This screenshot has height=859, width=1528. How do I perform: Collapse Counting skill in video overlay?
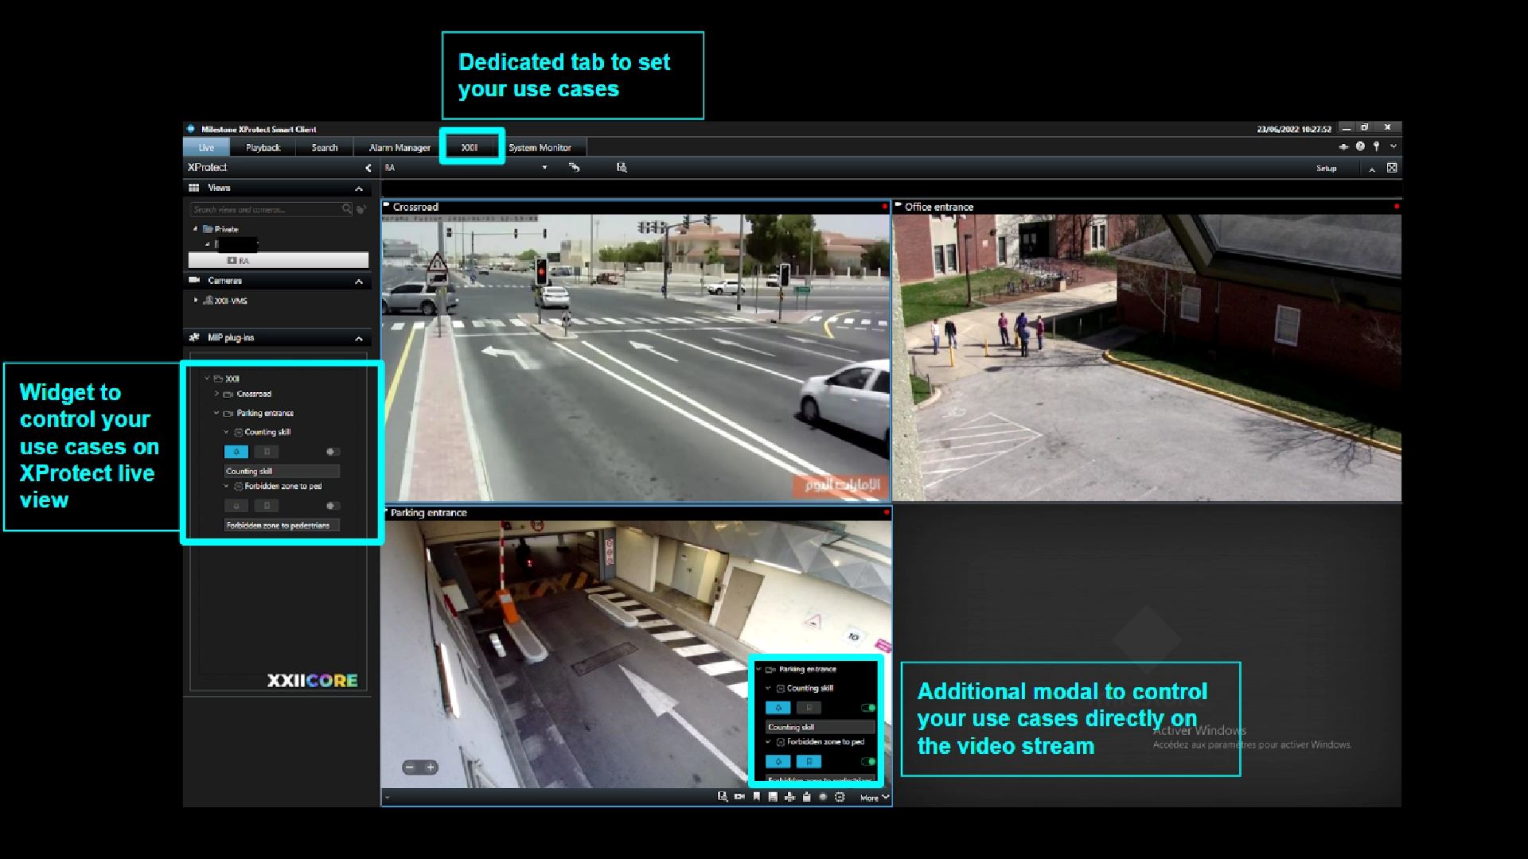click(x=768, y=688)
